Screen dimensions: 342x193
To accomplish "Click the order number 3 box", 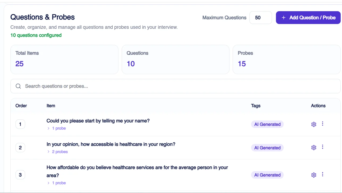I will 20,175.
